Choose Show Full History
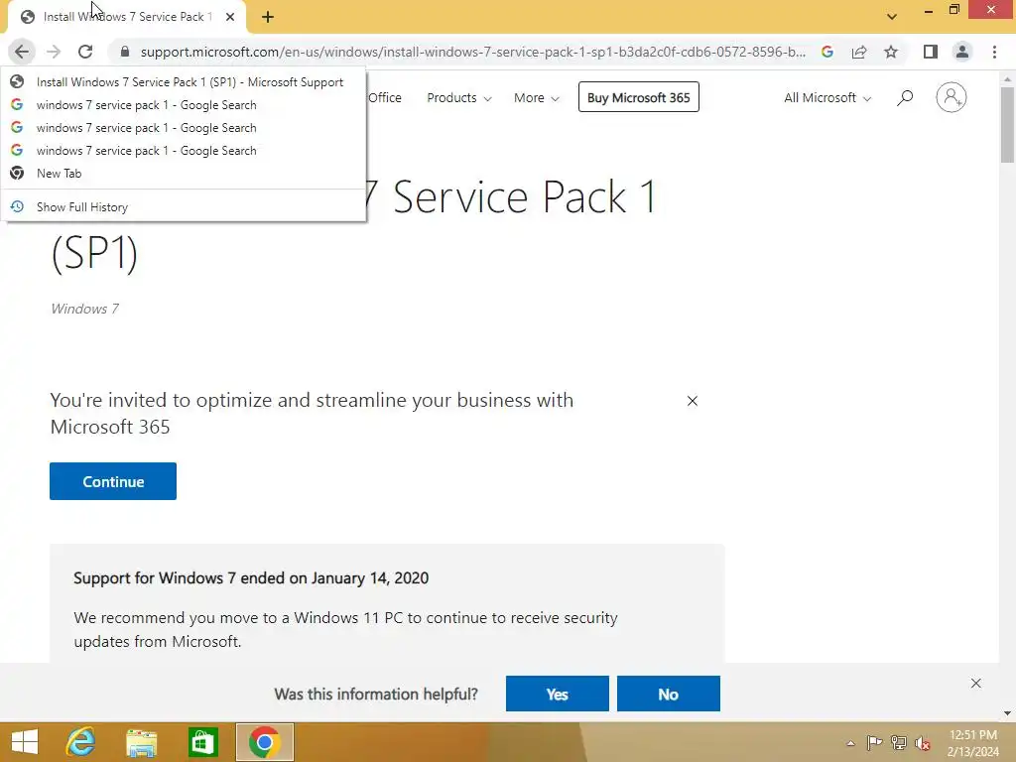 tap(184, 206)
